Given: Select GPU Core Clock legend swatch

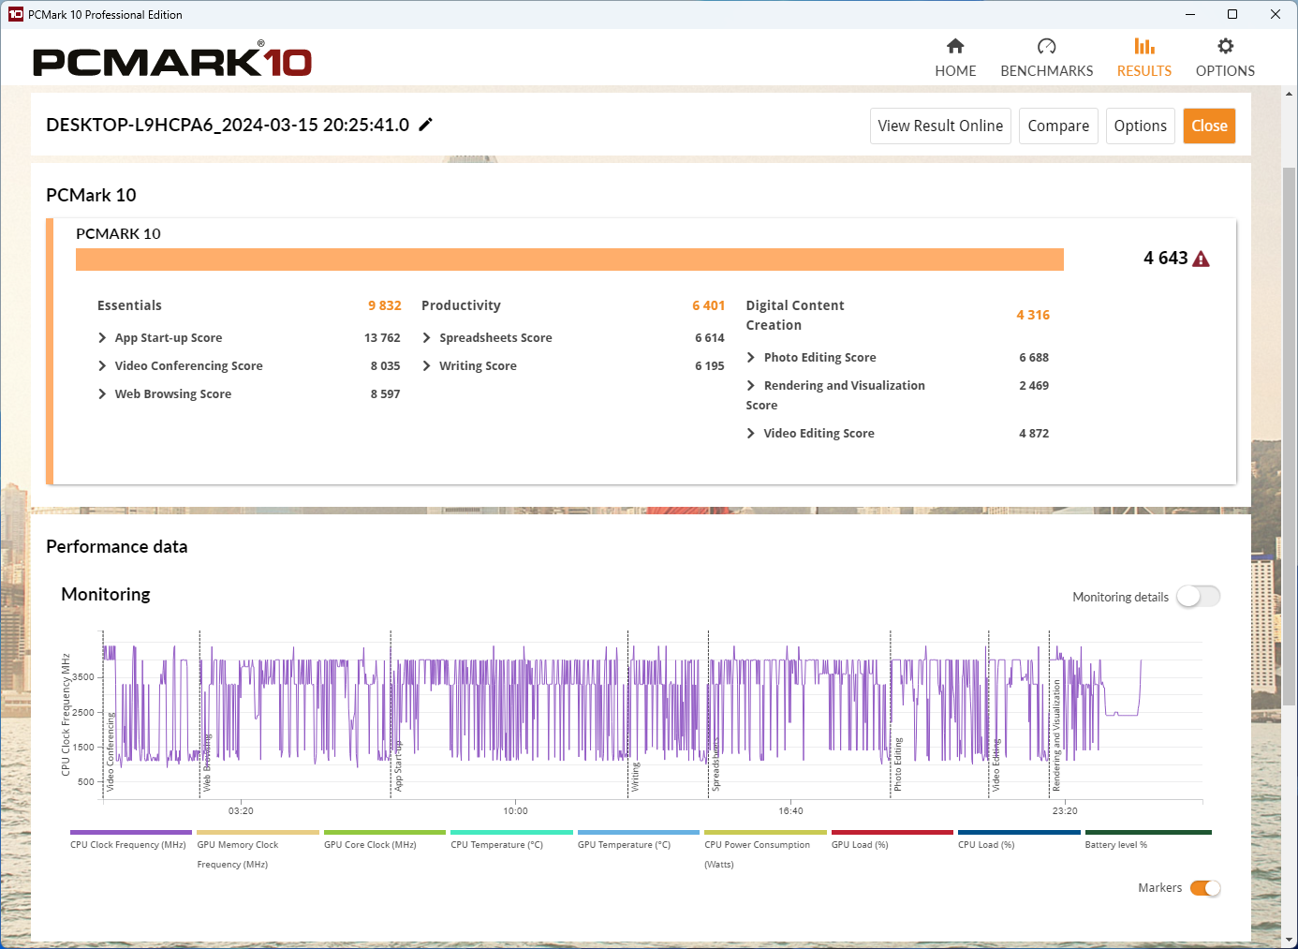Looking at the screenshot, I should click(385, 832).
